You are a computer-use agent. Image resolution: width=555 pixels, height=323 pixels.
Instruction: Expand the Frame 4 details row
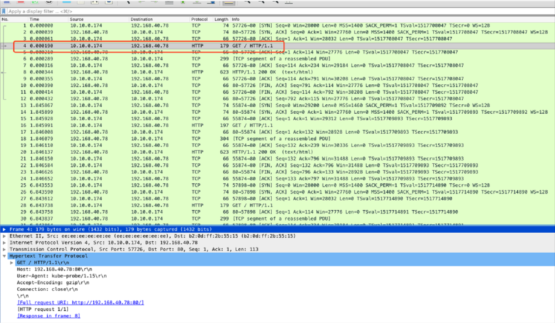coord(4,229)
